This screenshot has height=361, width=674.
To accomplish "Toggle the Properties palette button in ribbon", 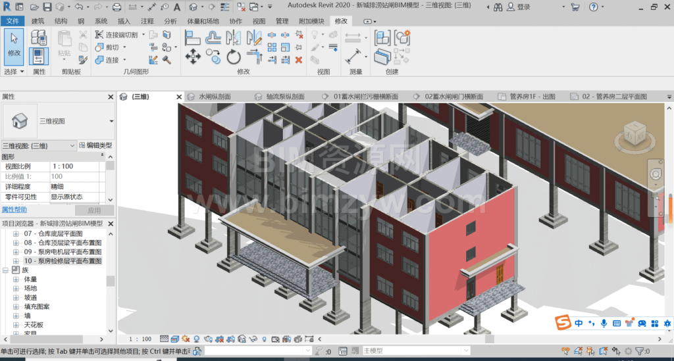I will [39, 57].
